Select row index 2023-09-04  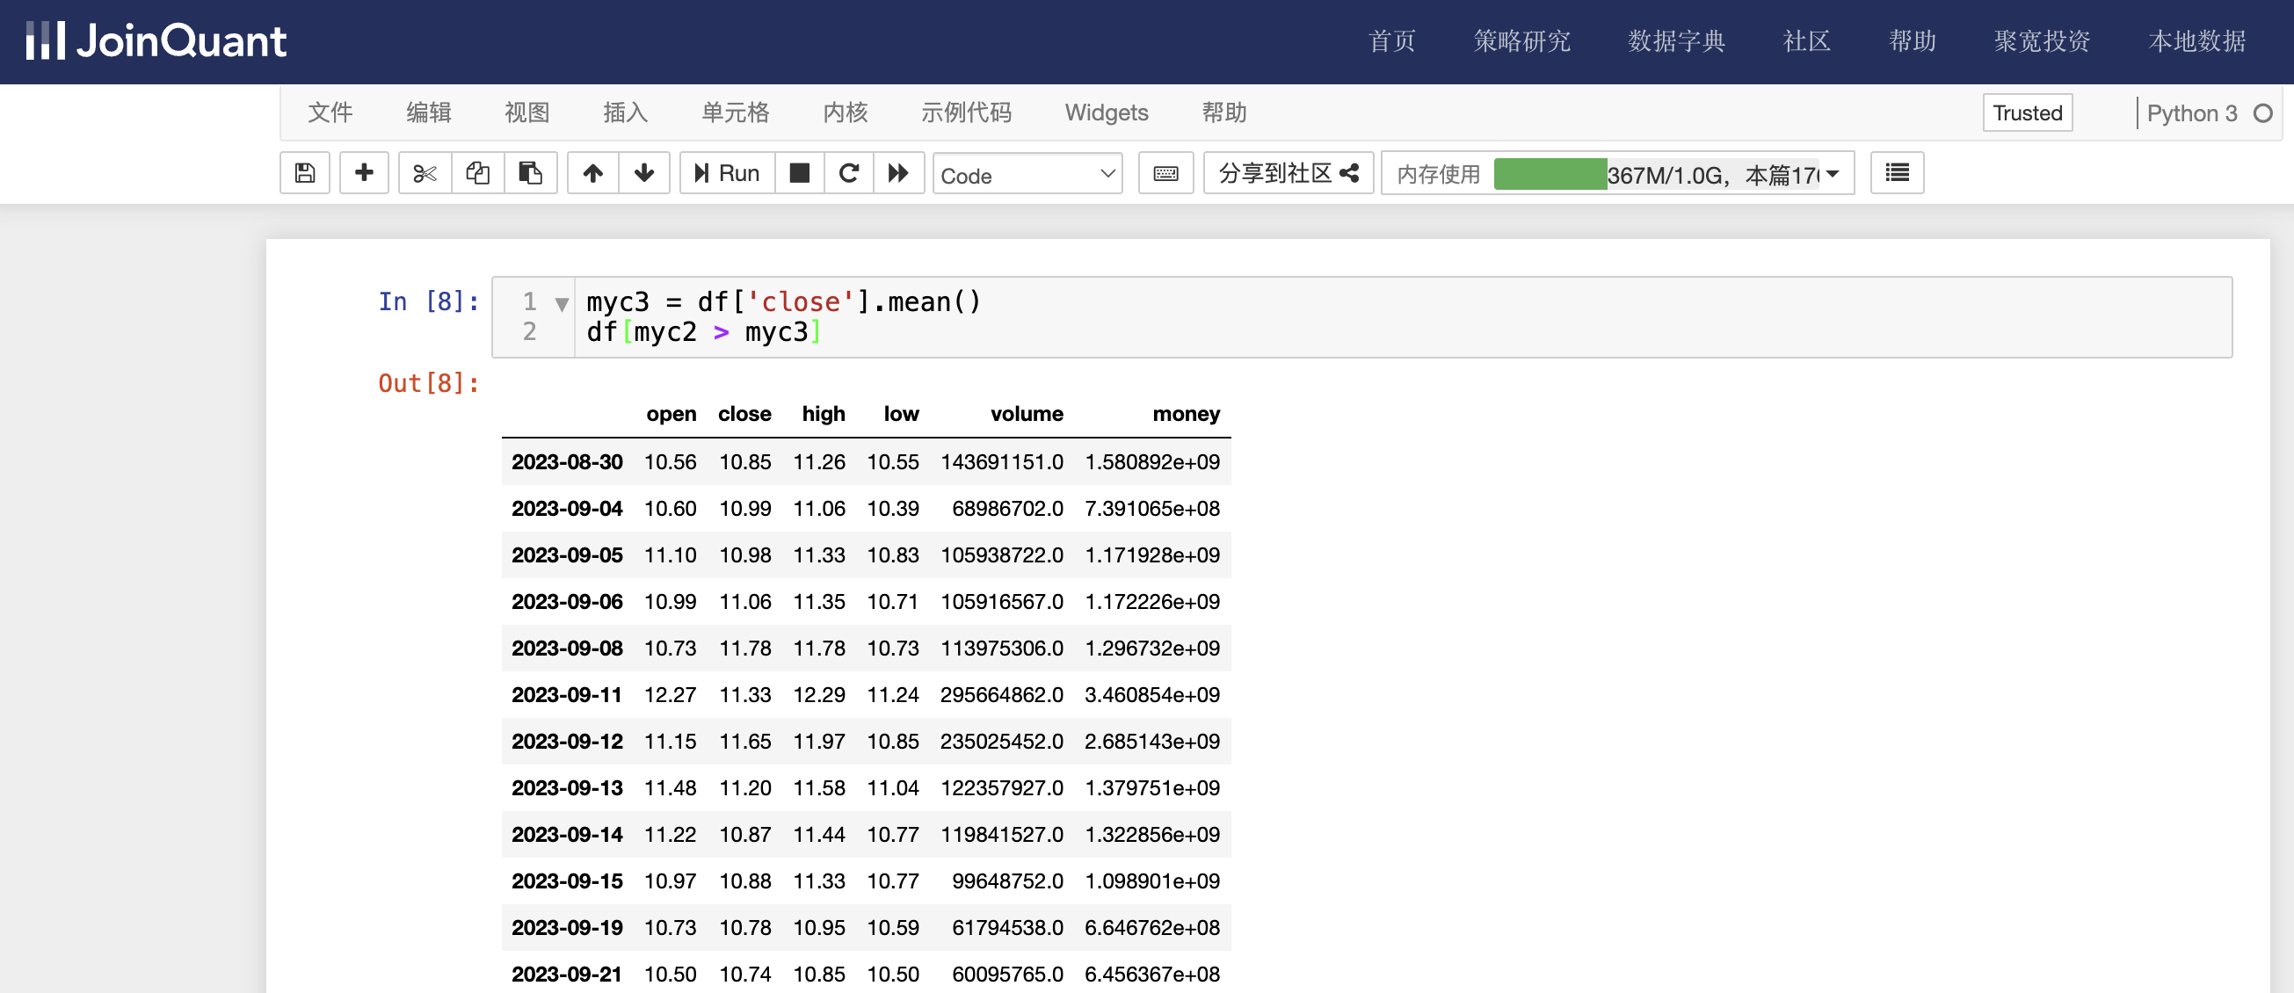(x=566, y=509)
